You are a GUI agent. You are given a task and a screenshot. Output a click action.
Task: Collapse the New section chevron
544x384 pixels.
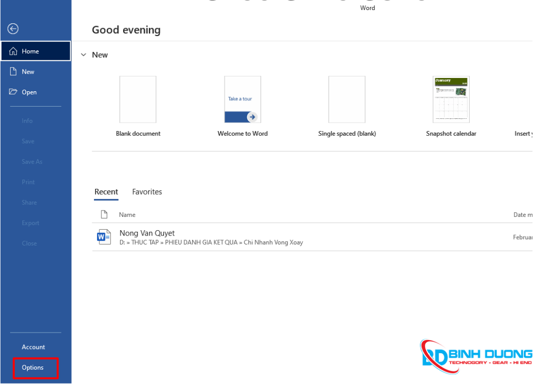tap(83, 55)
